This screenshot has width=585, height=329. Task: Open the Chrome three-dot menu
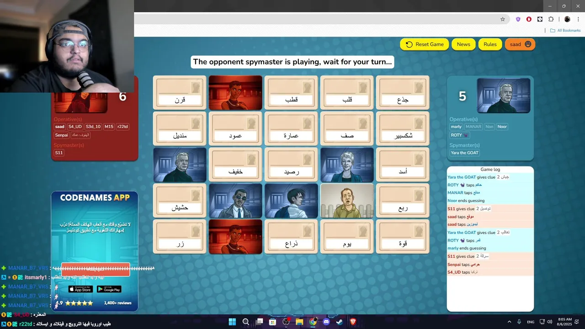click(x=577, y=19)
